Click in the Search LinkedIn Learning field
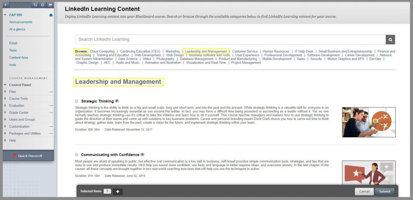 coord(230,40)
